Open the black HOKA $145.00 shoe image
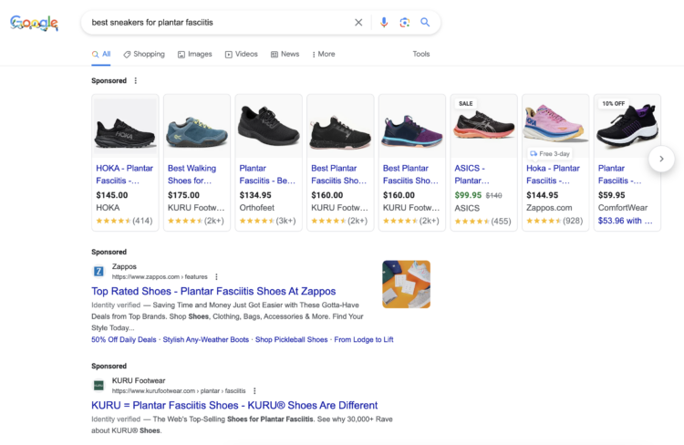This screenshot has height=445, width=684. click(125, 128)
